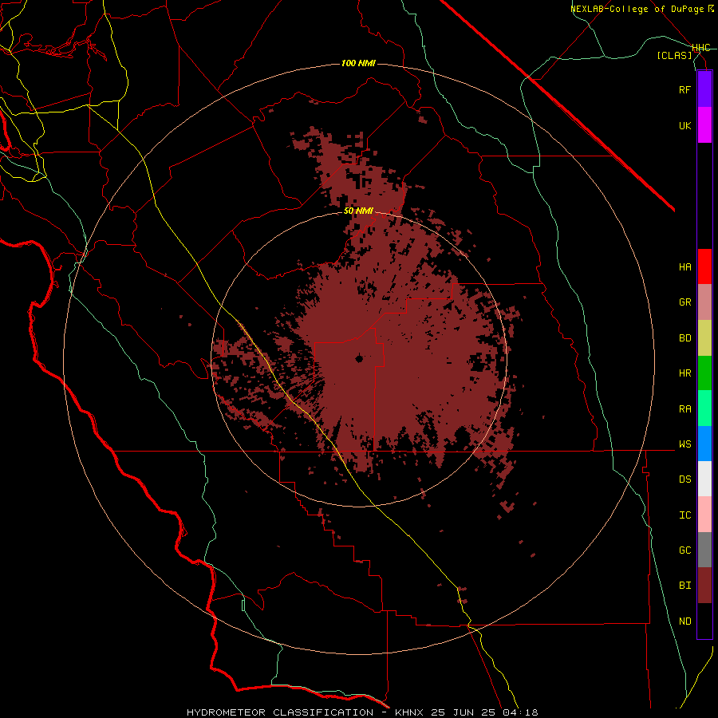Image resolution: width=718 pixels, height=718 pixels.
Task: Click the RA legend label
Action: point(684,409)
